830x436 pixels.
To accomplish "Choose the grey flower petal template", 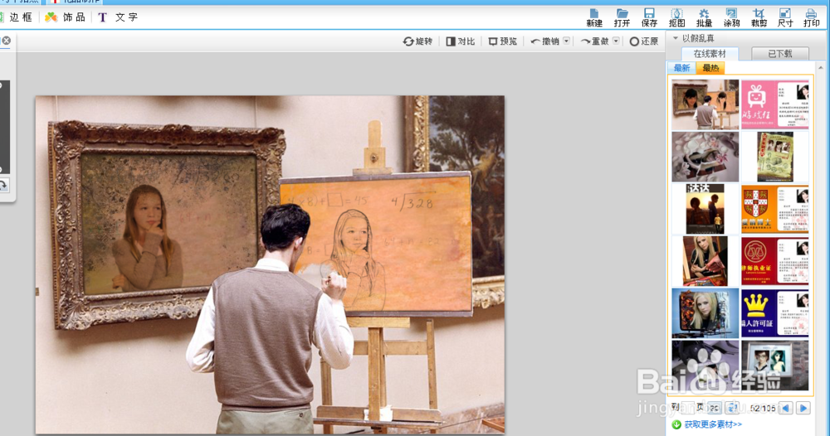I will 705,157.
